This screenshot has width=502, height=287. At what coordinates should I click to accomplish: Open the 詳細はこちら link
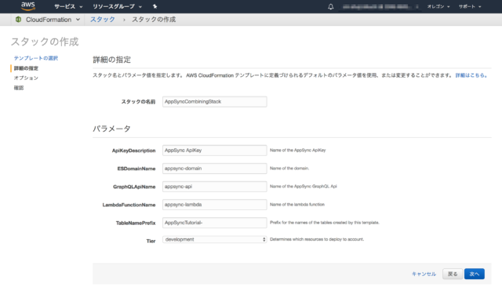point(471,75)
